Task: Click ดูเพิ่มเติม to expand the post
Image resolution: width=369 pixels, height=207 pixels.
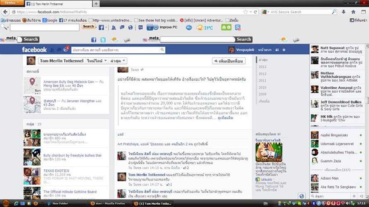Action: tap(225, 118)
